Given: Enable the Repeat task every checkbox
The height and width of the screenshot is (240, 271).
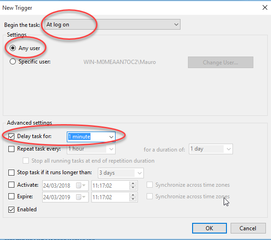Looking at the screenshot, I should [12, 149].
